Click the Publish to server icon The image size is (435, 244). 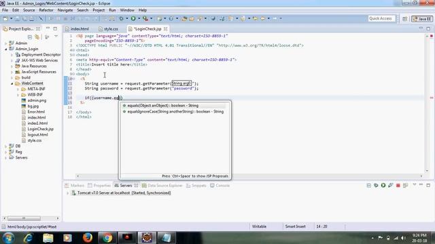pos(405,185)
